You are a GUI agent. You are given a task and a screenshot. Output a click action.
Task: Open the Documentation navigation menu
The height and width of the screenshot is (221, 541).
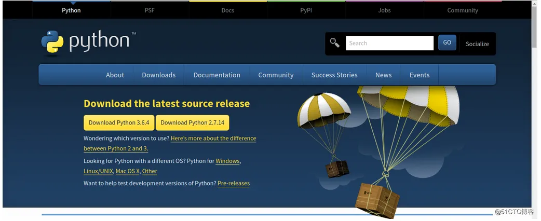[x=217, y=75]
